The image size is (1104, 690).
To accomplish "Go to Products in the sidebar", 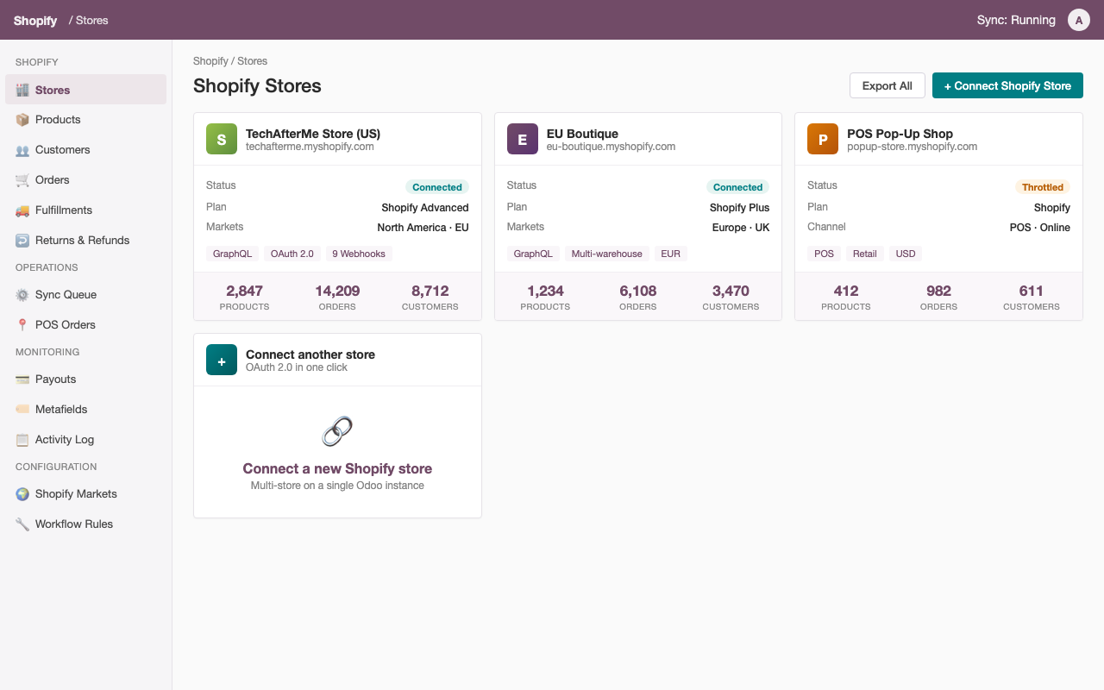I will pyautogui.click(x=85, y=120).
